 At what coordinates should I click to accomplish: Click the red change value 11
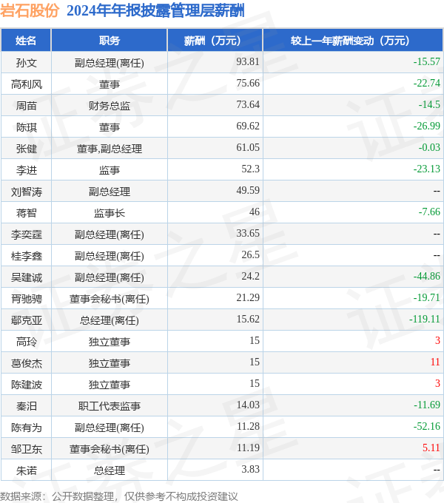pos(435,362)
